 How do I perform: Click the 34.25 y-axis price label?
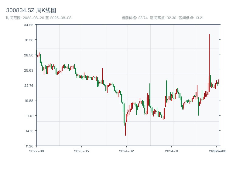pyautogui.click(x=29, y=25)
